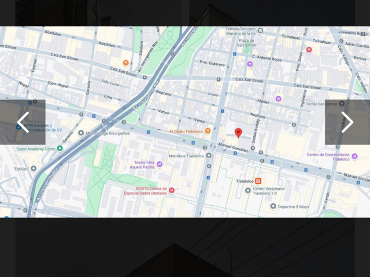Click the Manuel González street label near pin
The height and width of the screenshot is (277, 370).
pyautogui.click(x=233, y=147)
